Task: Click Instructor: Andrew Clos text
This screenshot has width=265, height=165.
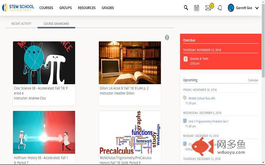Action: [30, 98]
